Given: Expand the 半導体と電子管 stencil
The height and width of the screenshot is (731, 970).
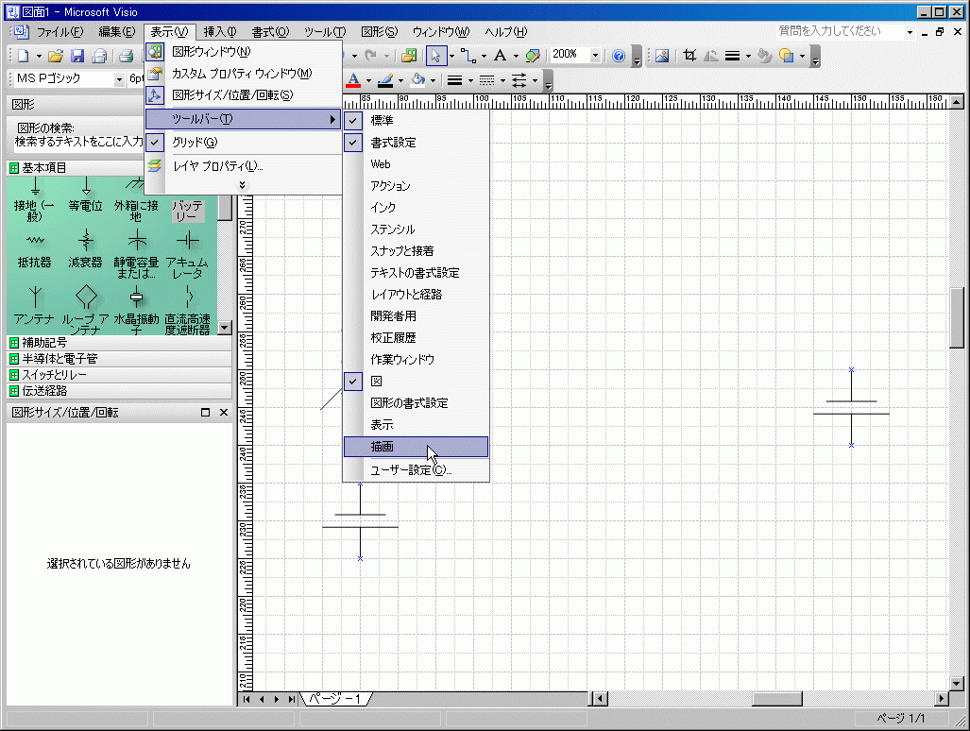Looking at the screenshot, I should (x=60, y=359).
